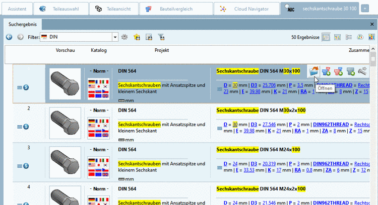Open the Filter DIN dropdown arrow

[115, 37]
